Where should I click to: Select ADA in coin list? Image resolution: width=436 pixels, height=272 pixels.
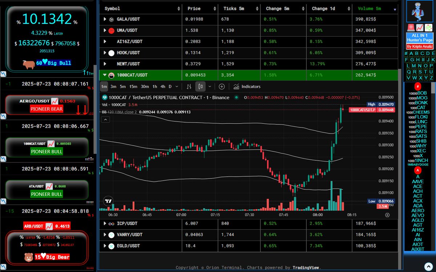tap(418, 206)
